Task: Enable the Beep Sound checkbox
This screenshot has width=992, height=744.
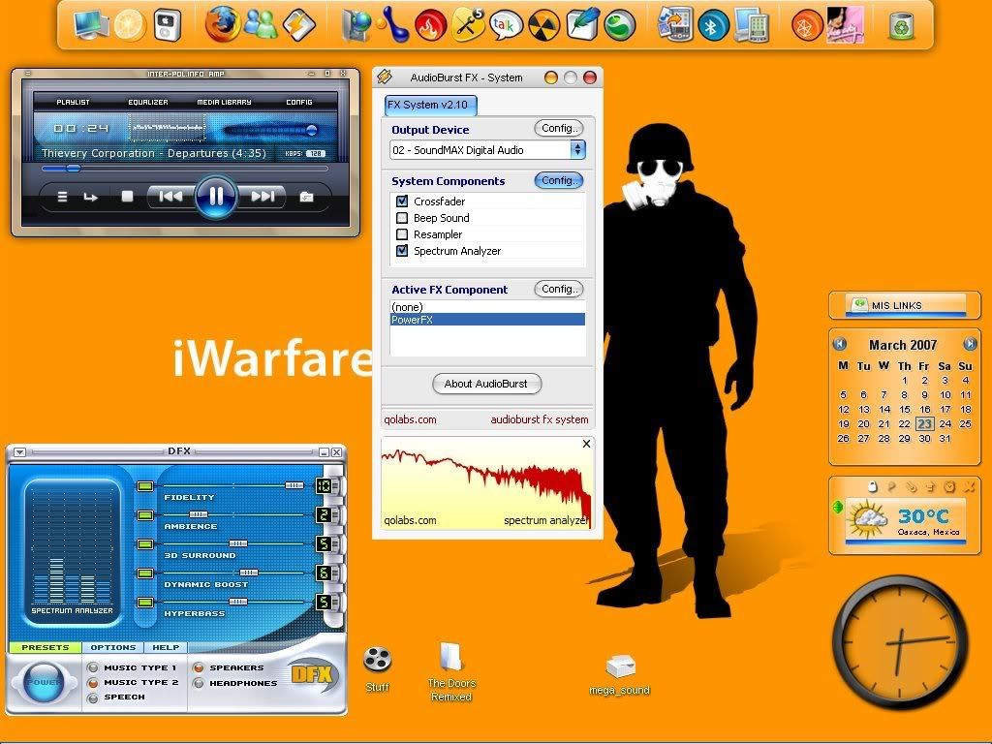Action: (402, 218)
